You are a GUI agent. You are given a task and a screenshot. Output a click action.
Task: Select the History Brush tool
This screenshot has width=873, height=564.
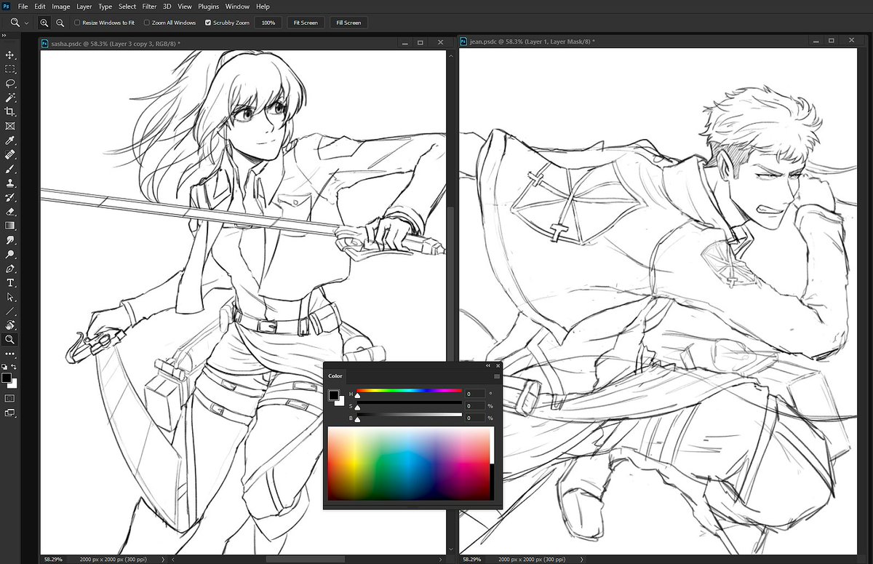[10, 197]
